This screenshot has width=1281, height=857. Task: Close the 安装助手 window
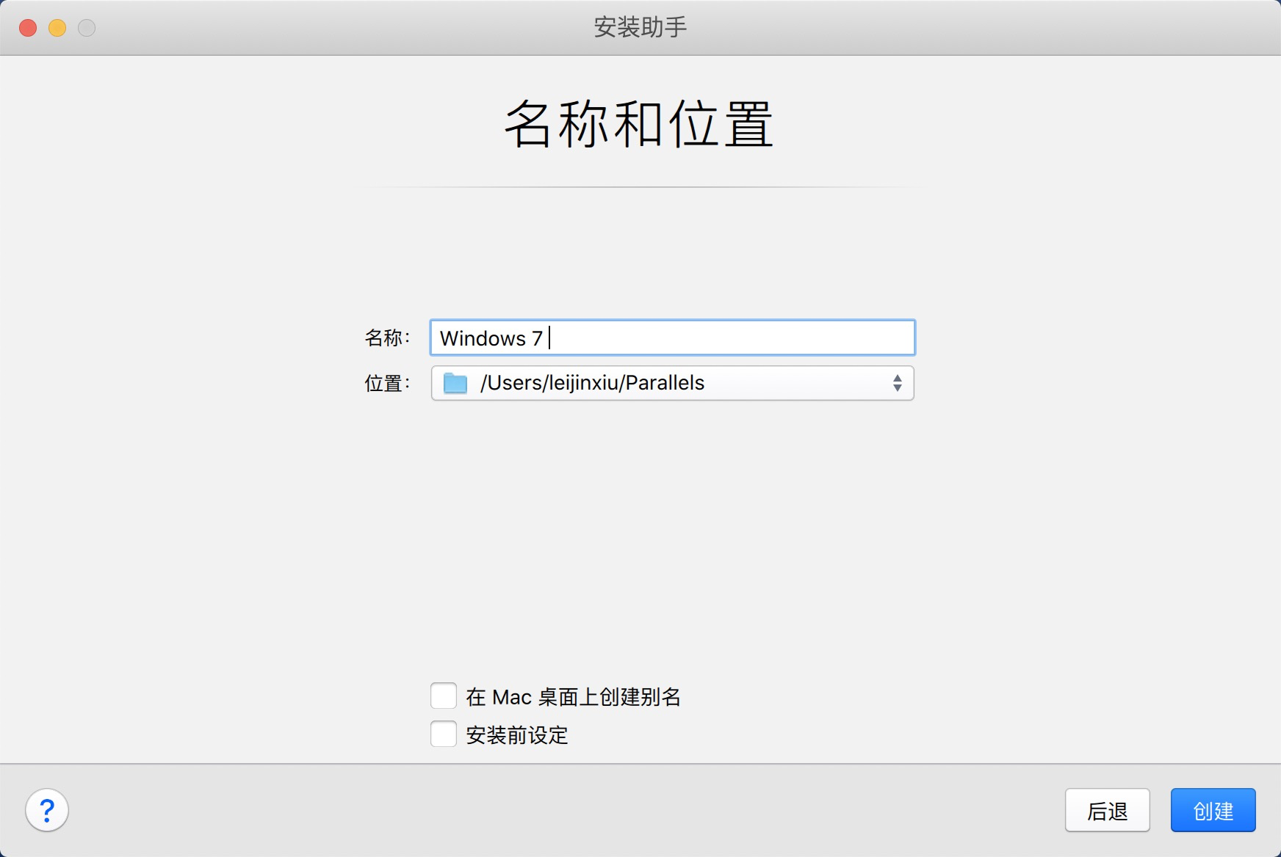28,28
